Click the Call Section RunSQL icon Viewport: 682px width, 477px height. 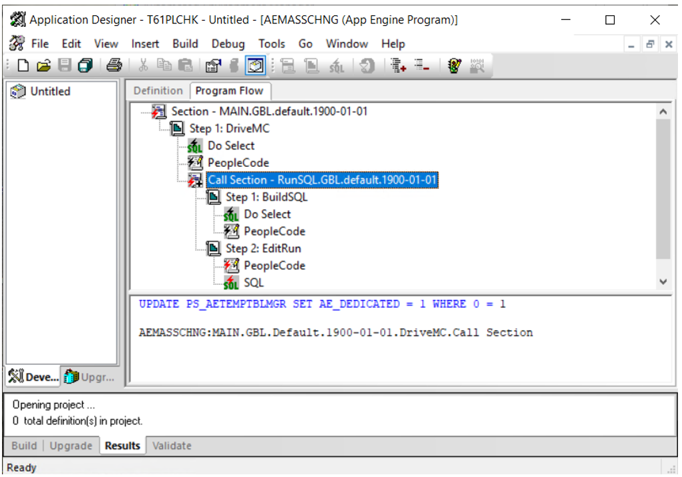pos(195,180)
